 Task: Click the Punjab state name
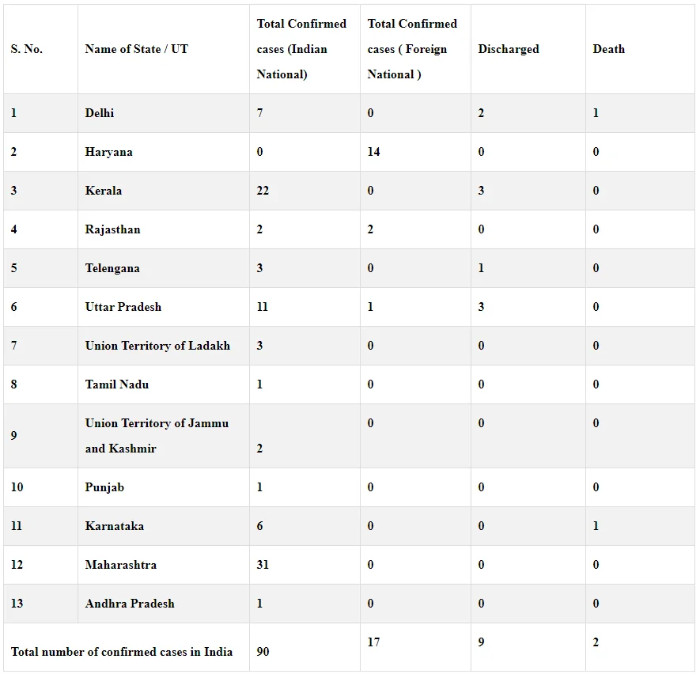[104, 487]
